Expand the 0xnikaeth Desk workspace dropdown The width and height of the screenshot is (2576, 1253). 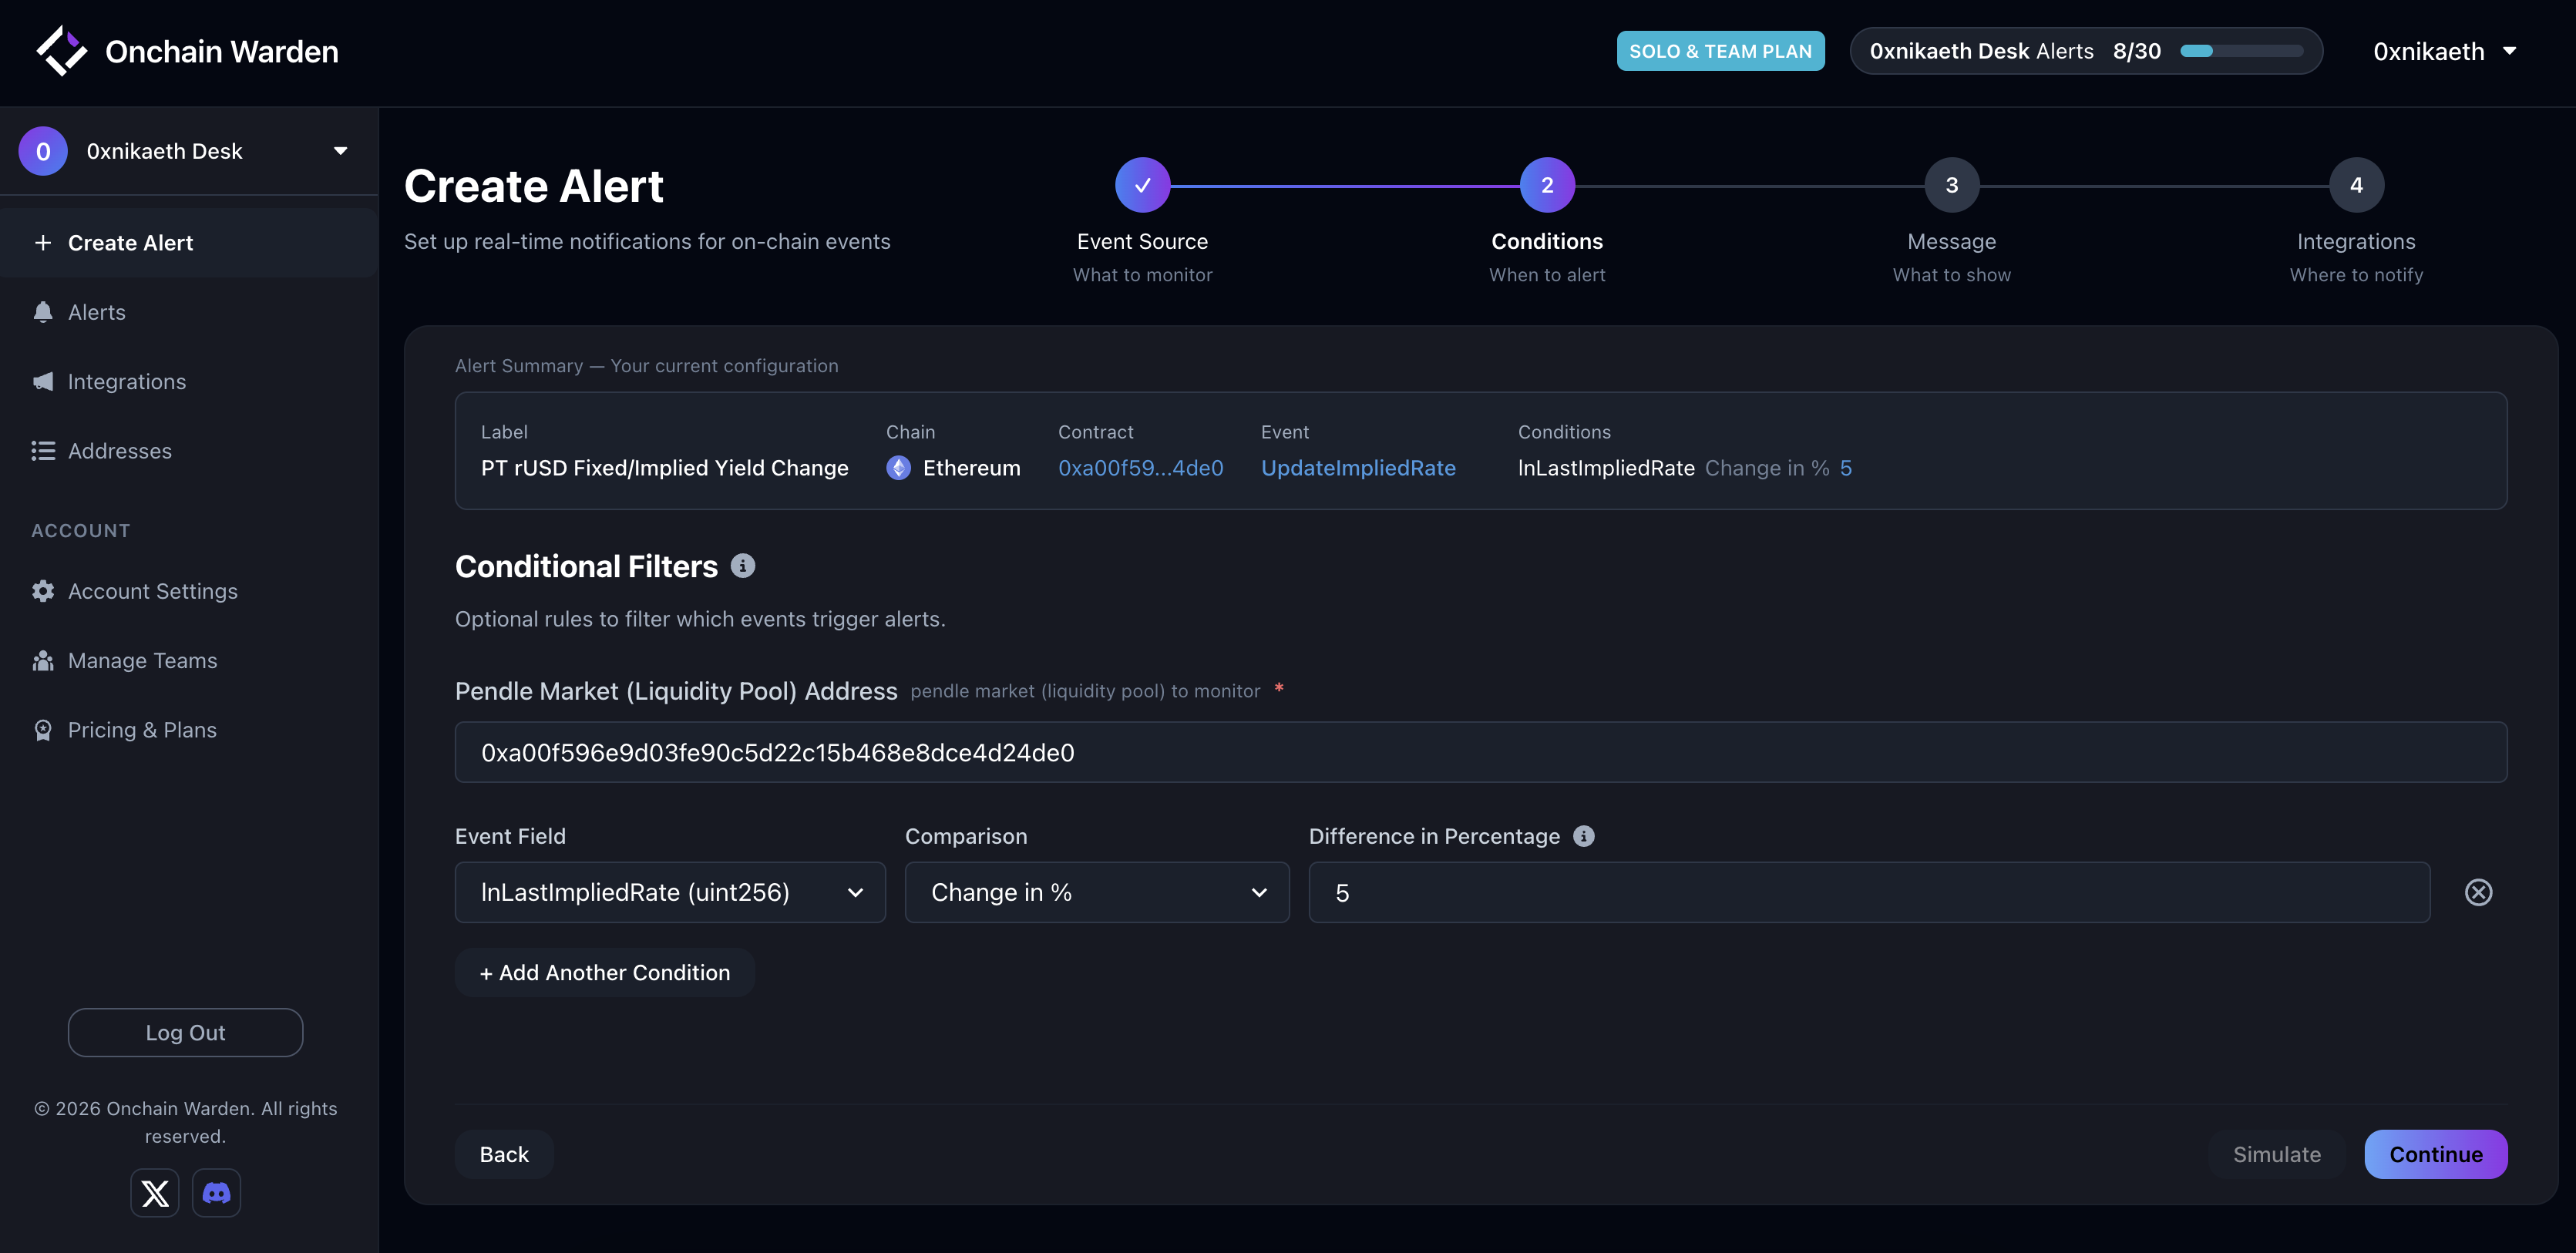click(340, 151)
